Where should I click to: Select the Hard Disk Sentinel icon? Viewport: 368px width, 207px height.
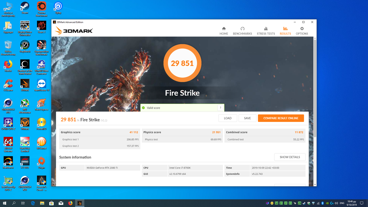pyautogui.click(x=25, y=144)
